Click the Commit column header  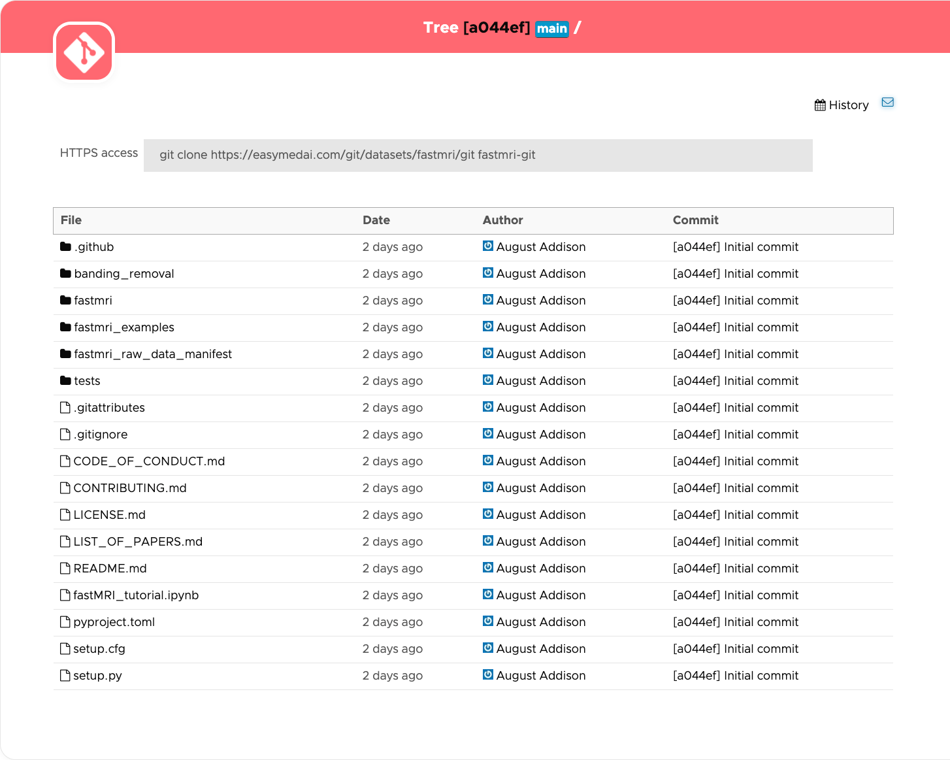pos(696,220)
